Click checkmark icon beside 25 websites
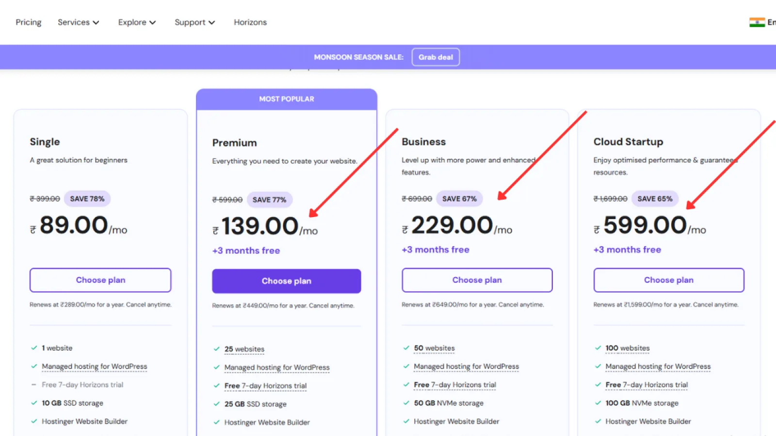 216,349
